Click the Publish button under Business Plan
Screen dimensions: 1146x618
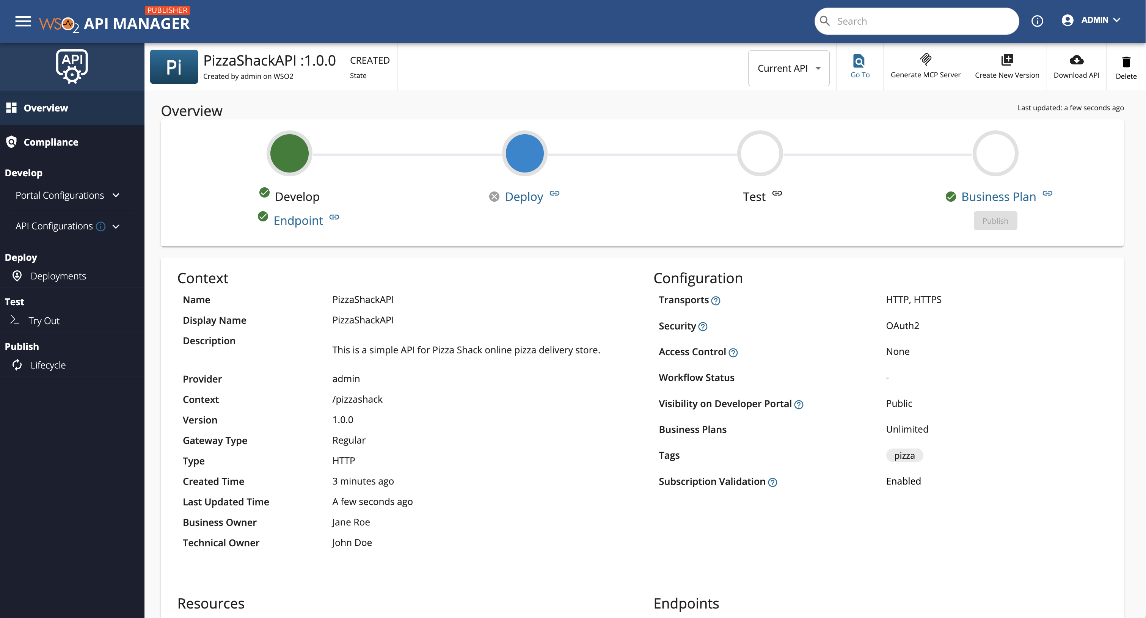995,220
